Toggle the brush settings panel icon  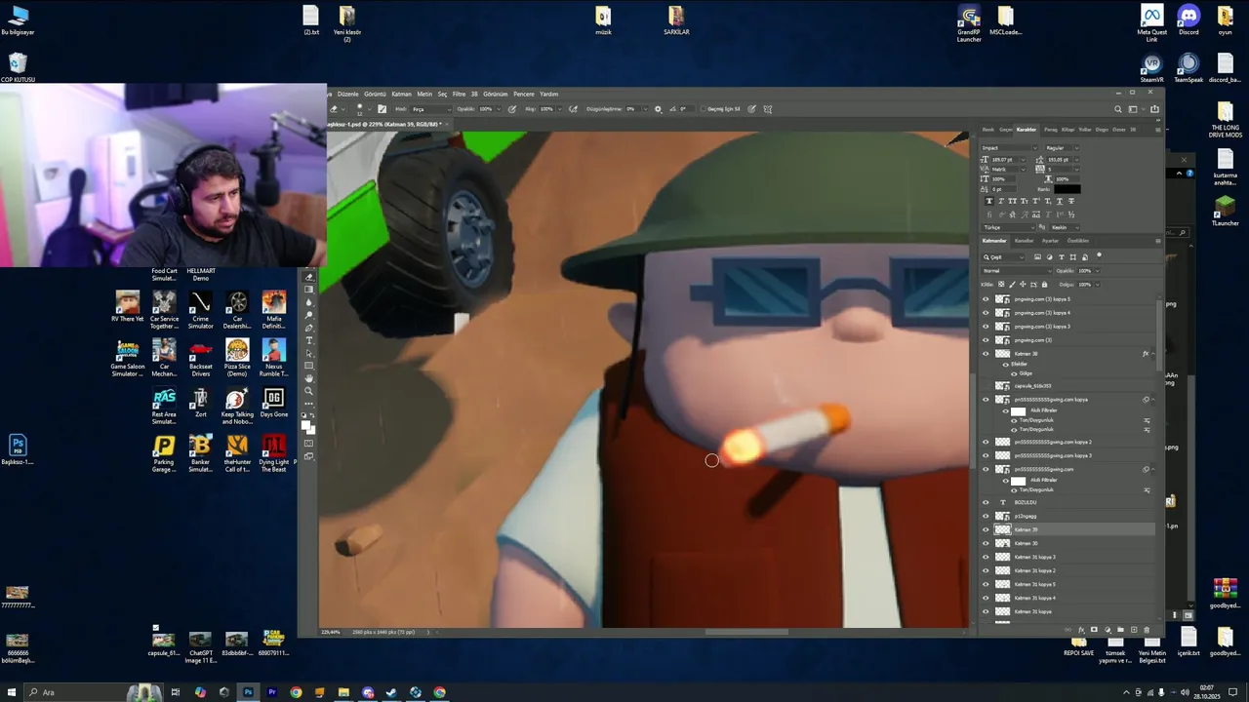click(x=382, y=109)
